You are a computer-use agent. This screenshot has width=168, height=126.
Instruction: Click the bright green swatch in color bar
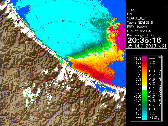tap(144, 92)
